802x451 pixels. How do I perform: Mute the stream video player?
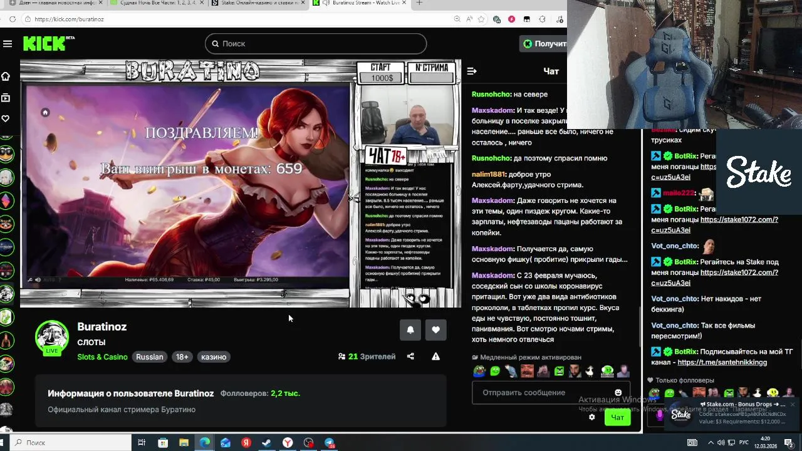point(38,280)
